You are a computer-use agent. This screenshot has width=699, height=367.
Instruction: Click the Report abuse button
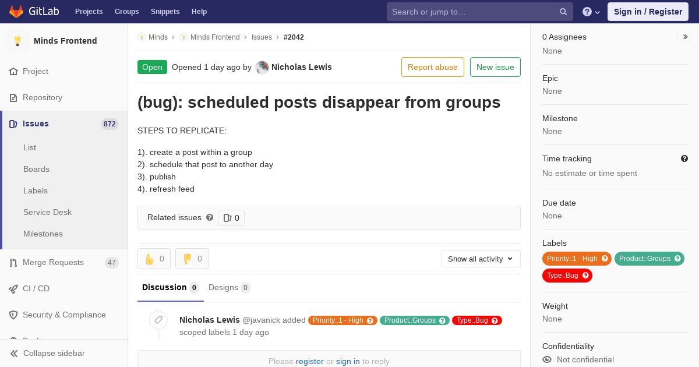click(x=433, y=67)
